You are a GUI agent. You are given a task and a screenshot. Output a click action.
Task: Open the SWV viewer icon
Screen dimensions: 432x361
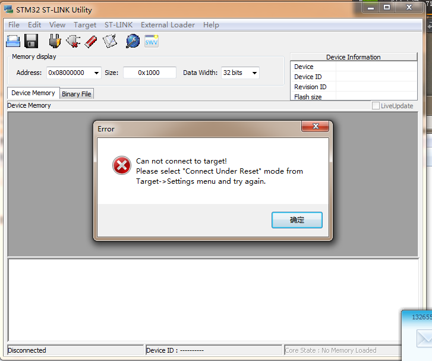152,41
